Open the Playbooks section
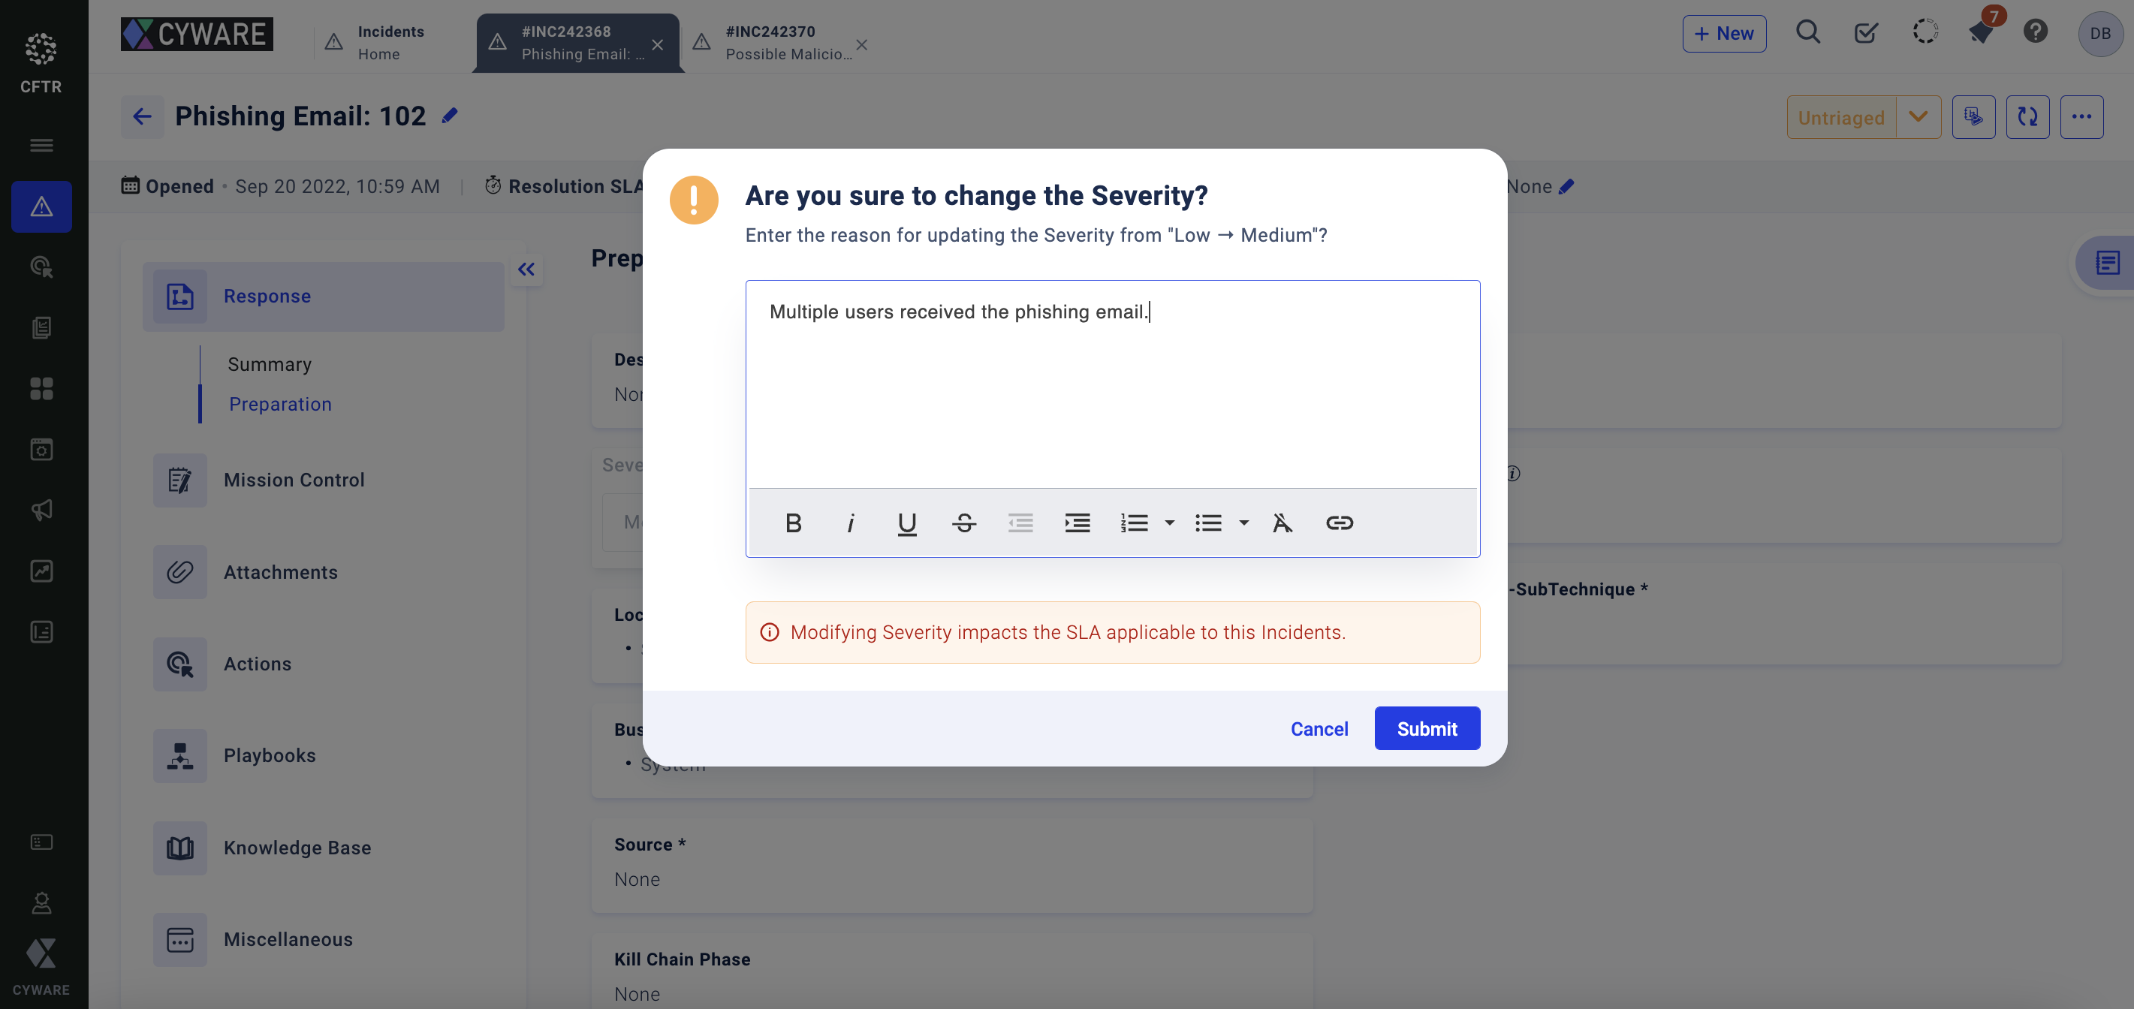 coord(270,755)
